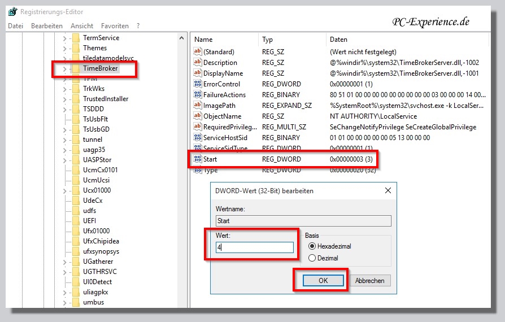Expand the TimeBroker tree node
Viewport: 505px width, 322px height.
(x=64, y=69)
